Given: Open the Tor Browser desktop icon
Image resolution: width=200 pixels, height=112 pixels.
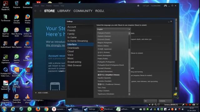Looking at the screenshot, I should [x=6, y=18].
